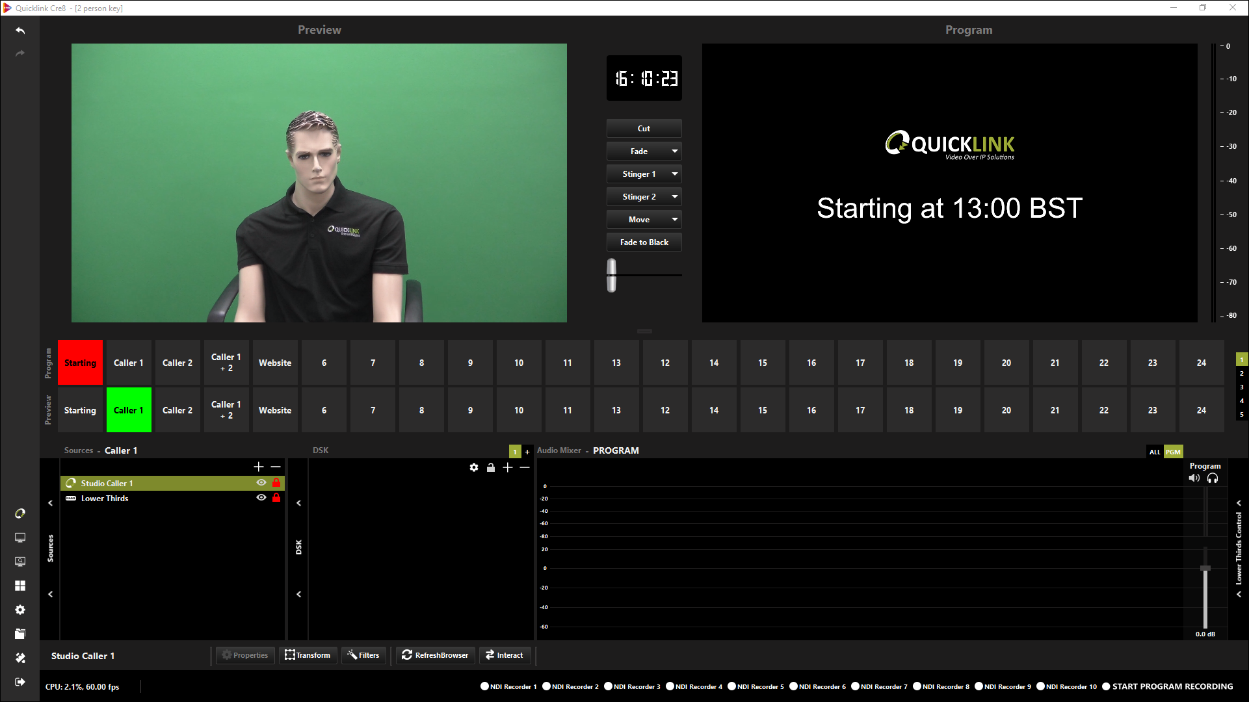Select the PGM audio mixer tab

(1173, 452)
